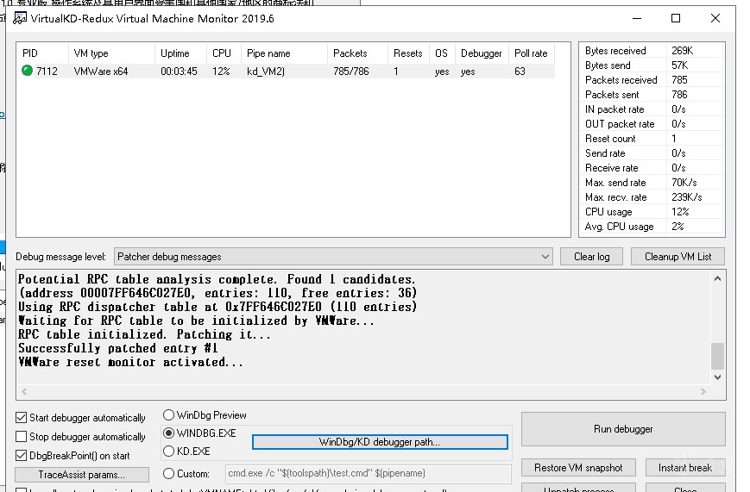Click the kd_VM2) pipe name cell
This screenshot has width=750, height=492.
tap(266, 72)
